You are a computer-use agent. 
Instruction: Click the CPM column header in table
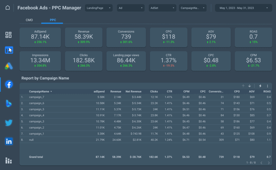(x=186, y=92)
